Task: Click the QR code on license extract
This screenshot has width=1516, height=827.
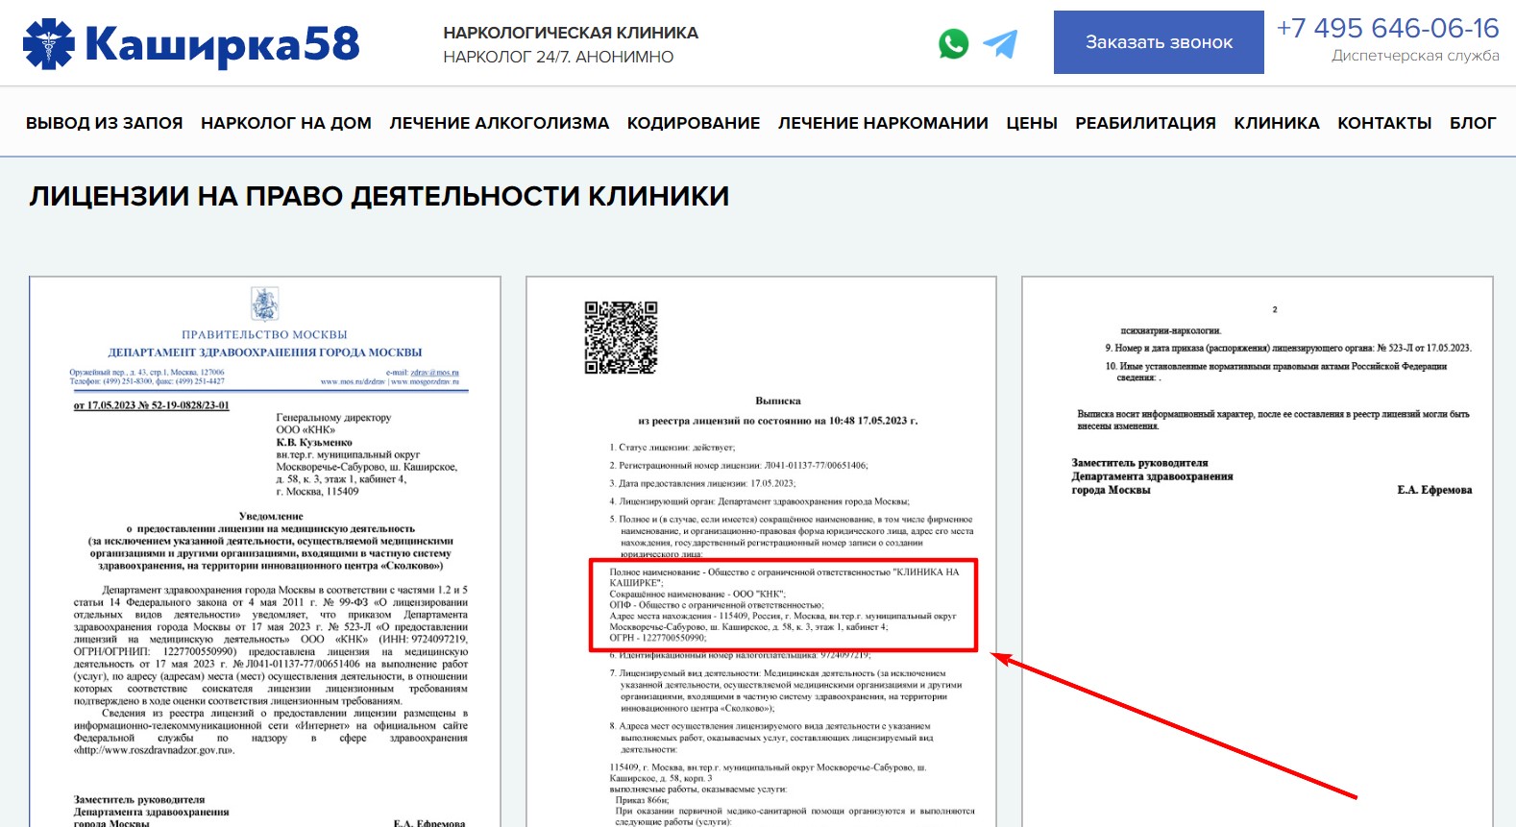Action: pos(621,337)
